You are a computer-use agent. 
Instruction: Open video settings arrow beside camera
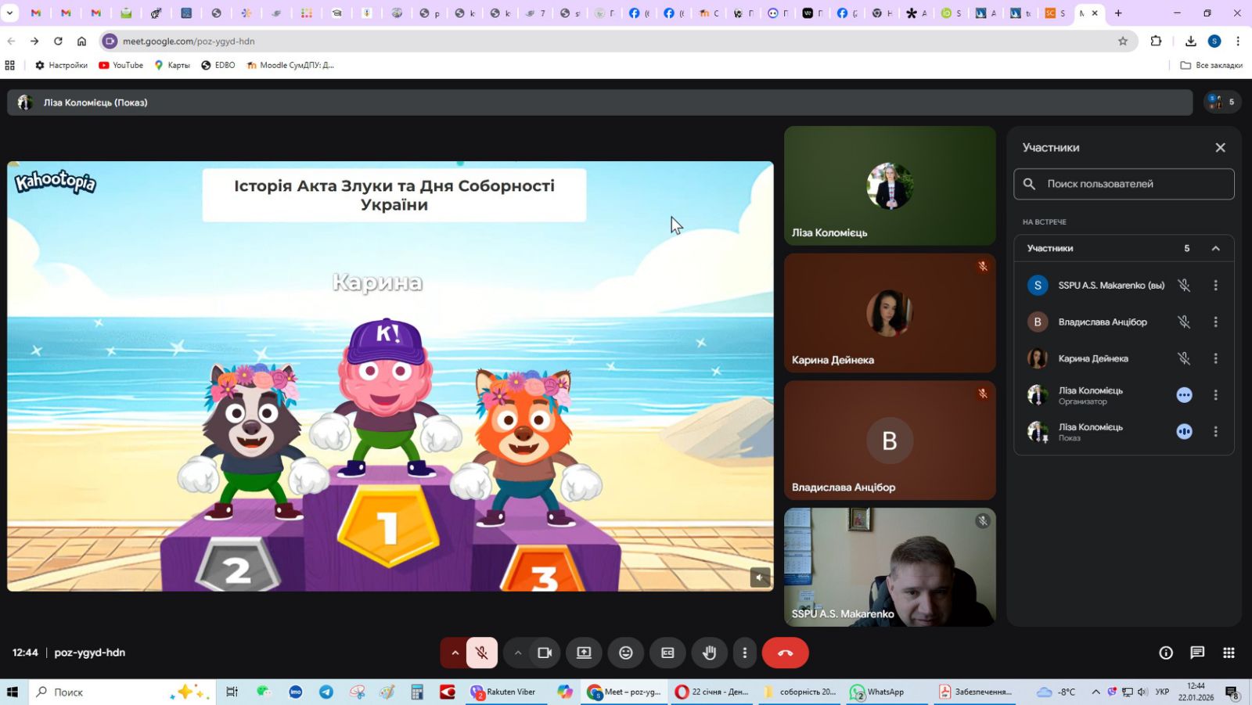point(517,653)
